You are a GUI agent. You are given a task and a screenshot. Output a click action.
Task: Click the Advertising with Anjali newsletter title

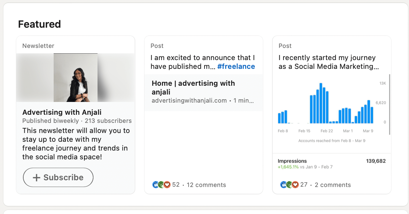[62, 112]
